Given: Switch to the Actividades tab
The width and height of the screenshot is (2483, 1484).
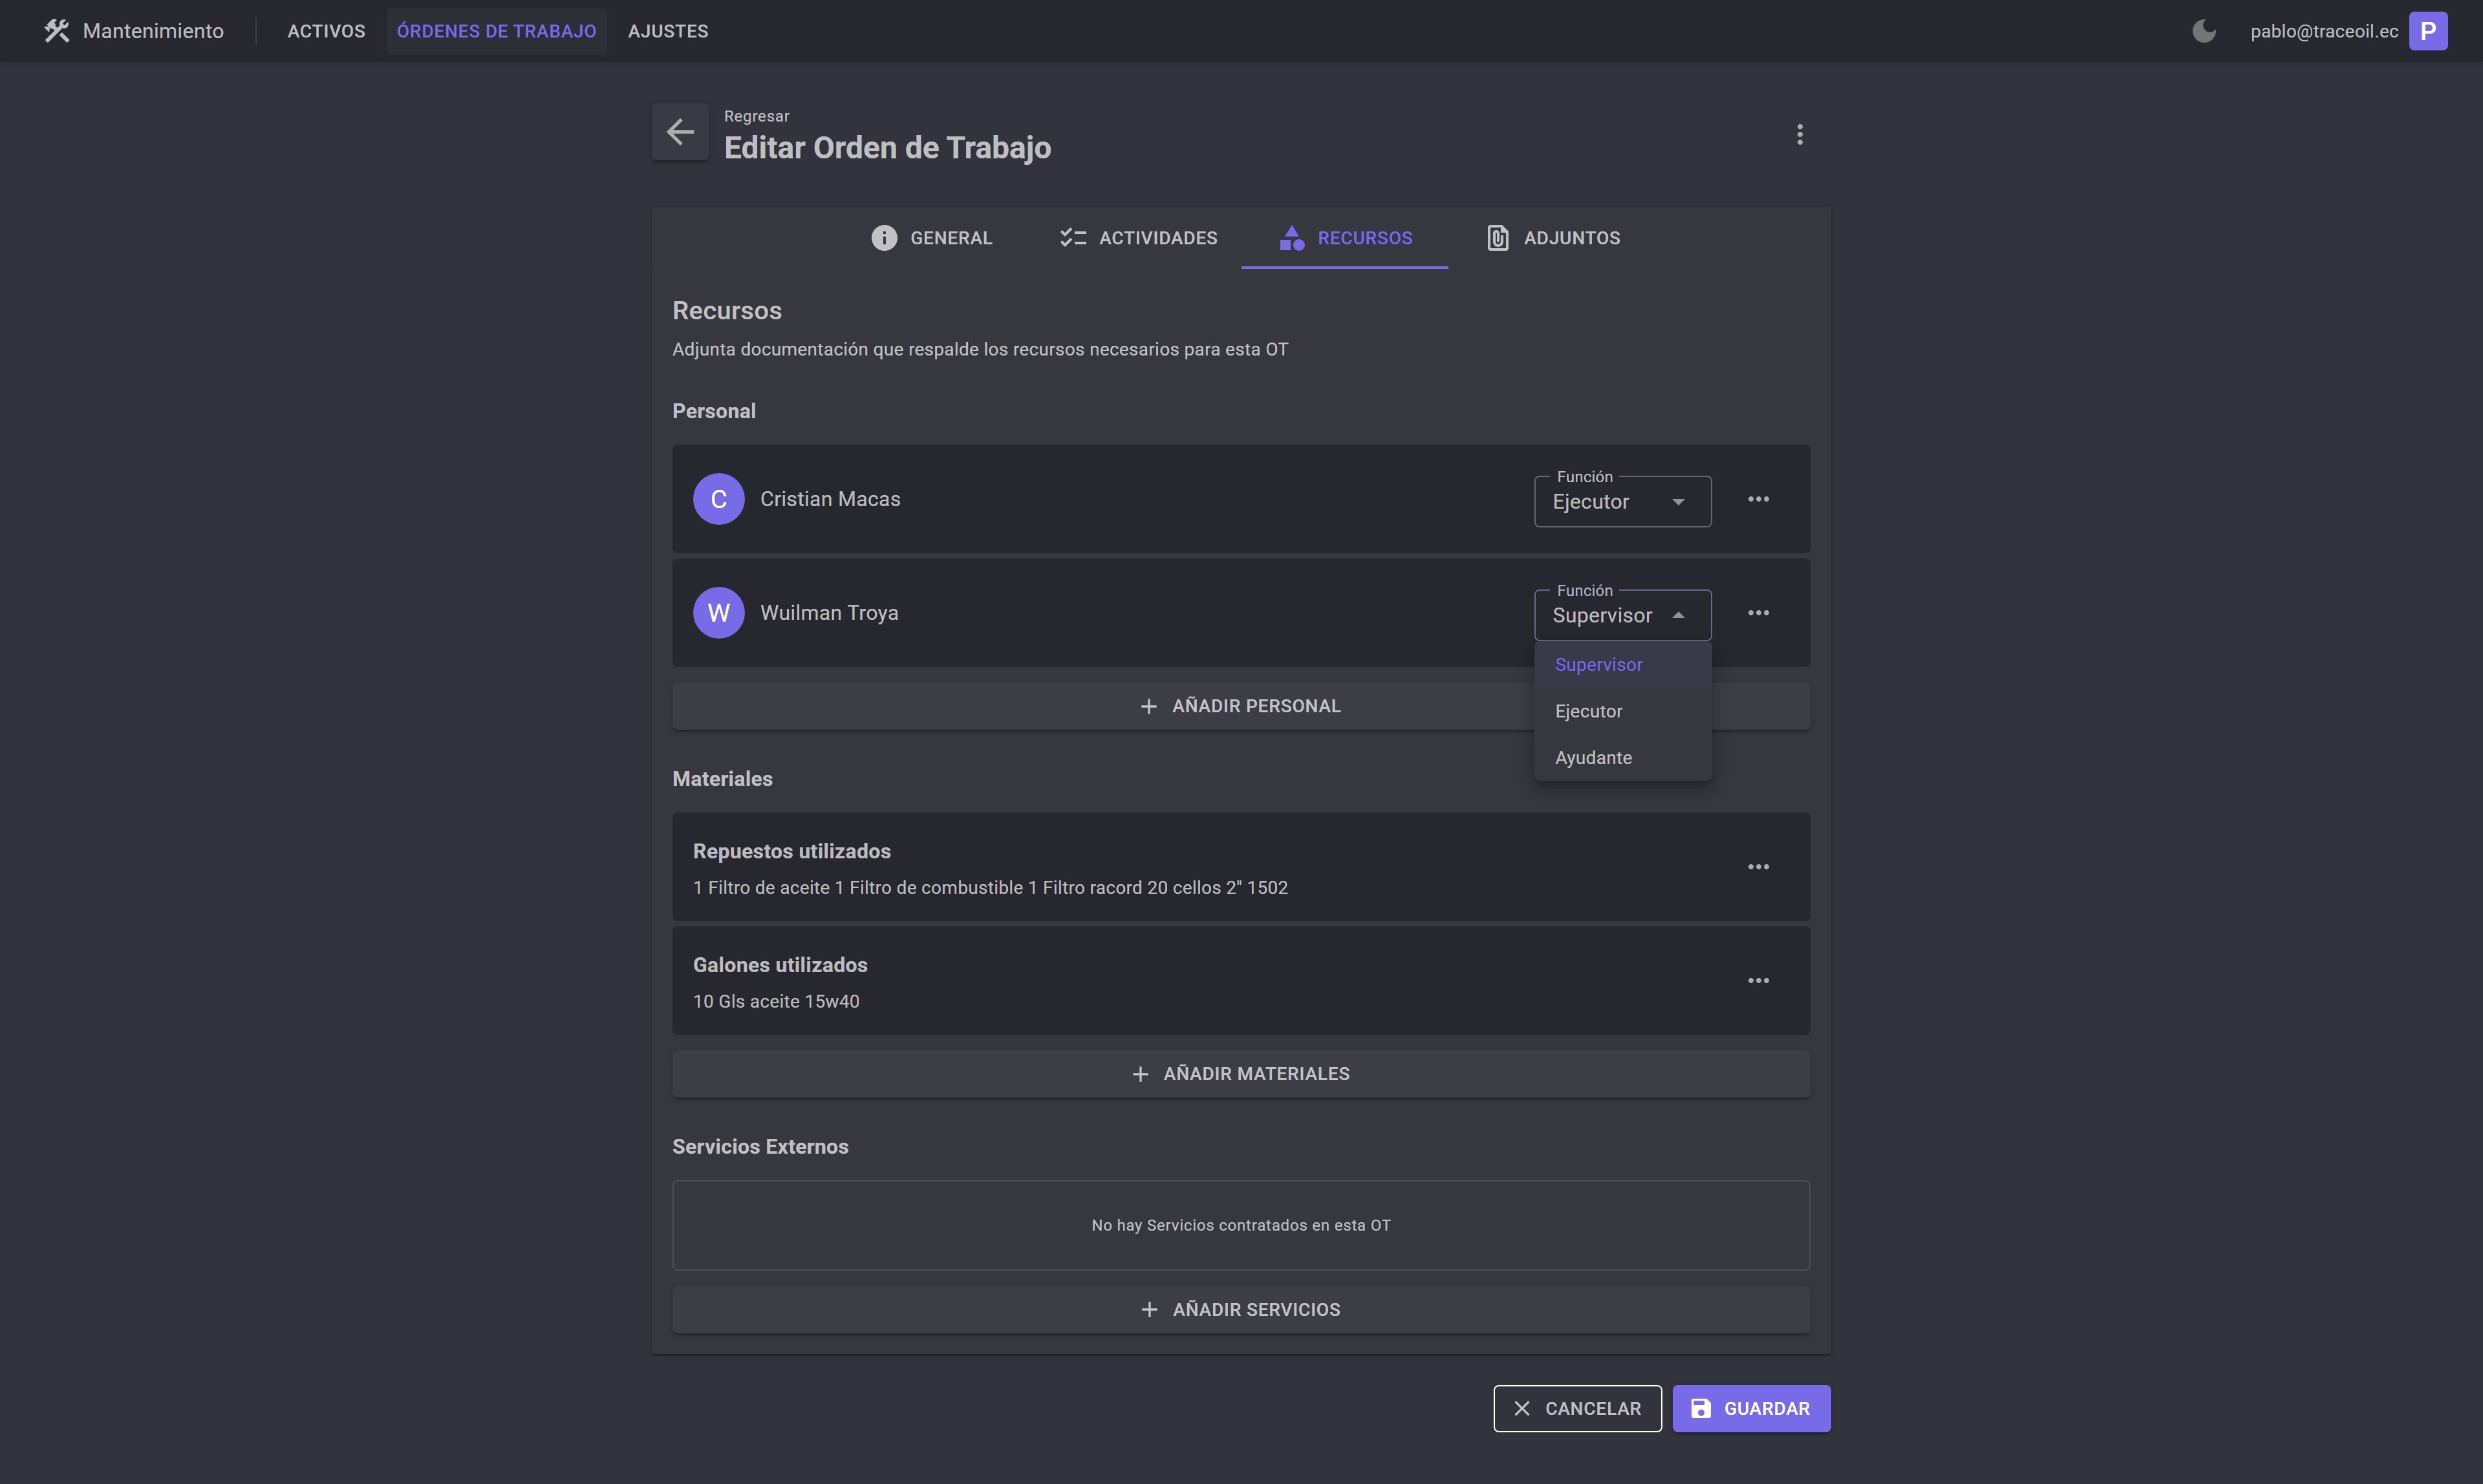Looking at the screenshot, I should 1139,238.
